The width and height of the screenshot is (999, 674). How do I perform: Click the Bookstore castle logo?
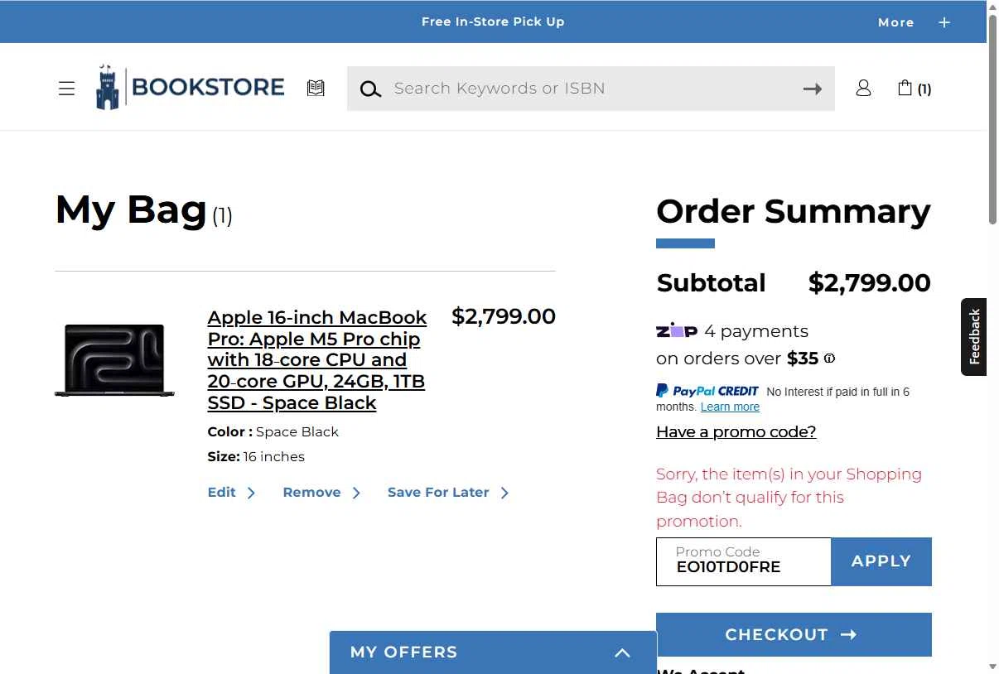pyautogui.click(x=190, y=87)
